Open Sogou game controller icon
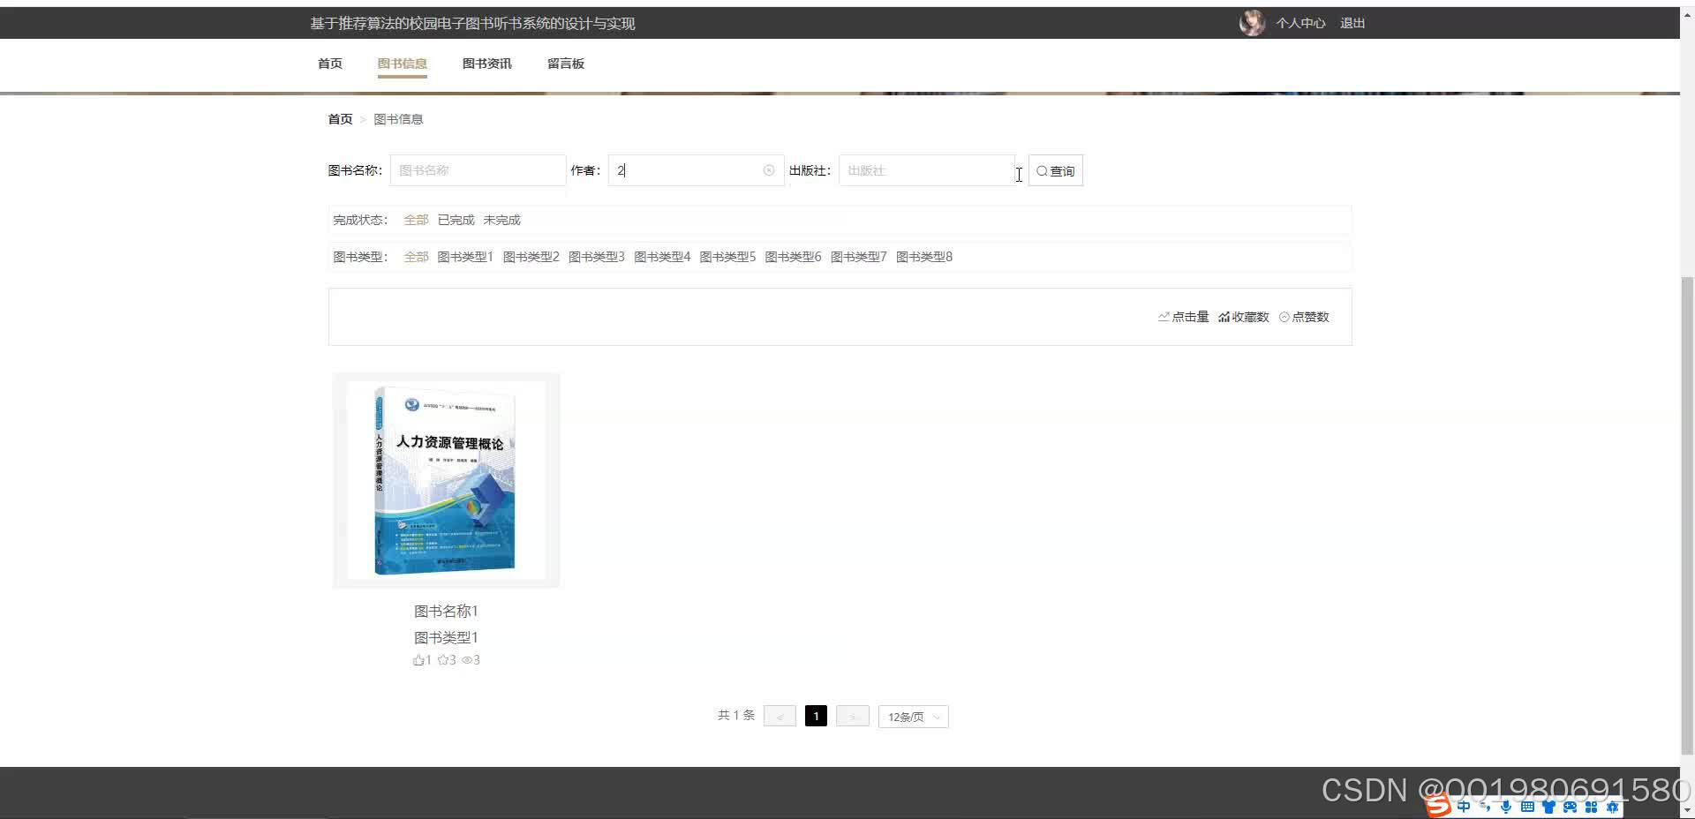 pos(1570,807)
